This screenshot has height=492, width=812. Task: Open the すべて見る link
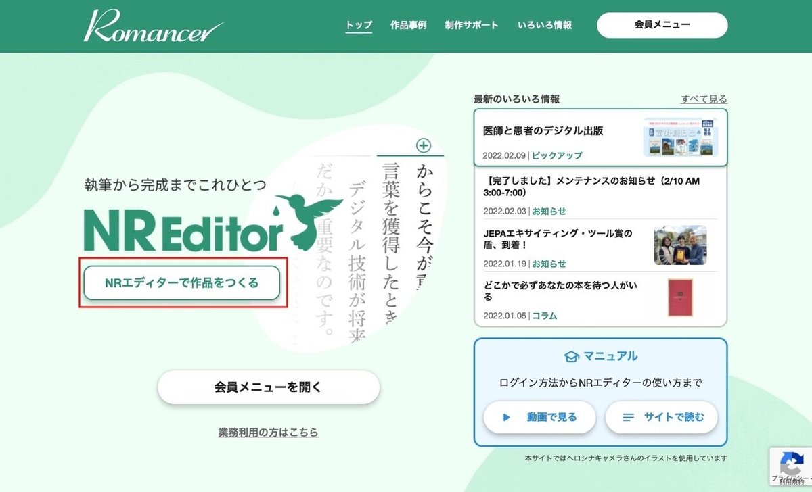(704, 99)
